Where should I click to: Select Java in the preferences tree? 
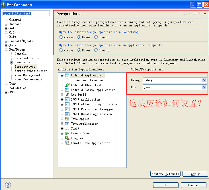pyautogui.click(x=13, y=45)
